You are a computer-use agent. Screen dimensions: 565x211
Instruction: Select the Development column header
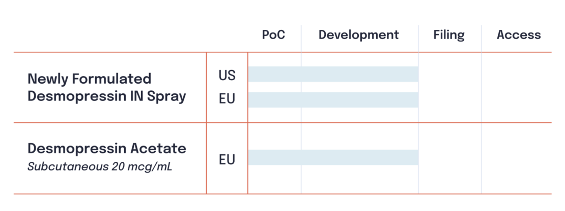(x=358, y=35)
